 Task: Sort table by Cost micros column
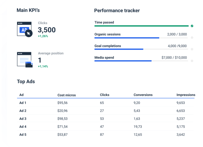[x=66, y=95]
